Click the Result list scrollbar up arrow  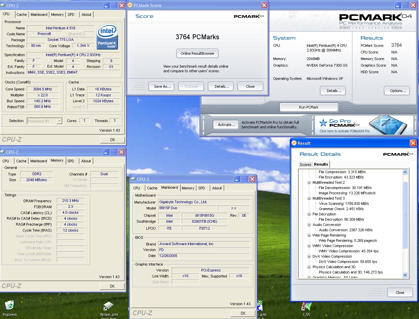(405, 172)
